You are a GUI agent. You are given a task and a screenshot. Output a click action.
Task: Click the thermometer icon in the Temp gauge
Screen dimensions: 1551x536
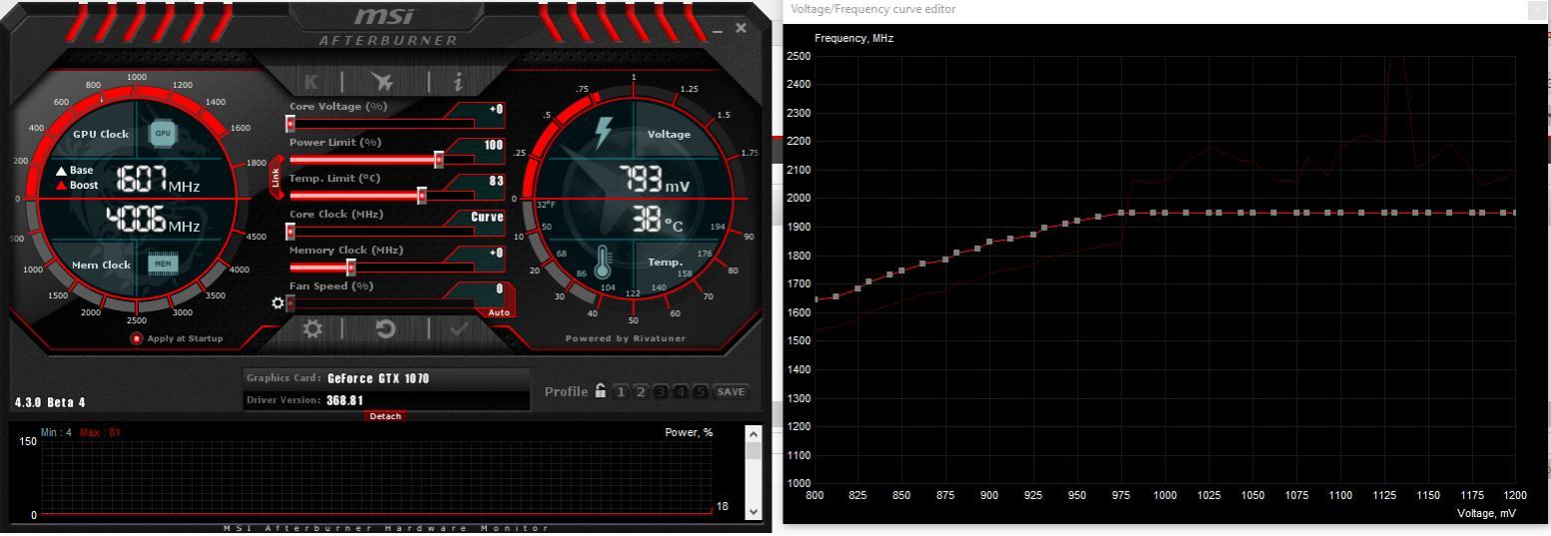pyautogui.click(x=603, y=263)
